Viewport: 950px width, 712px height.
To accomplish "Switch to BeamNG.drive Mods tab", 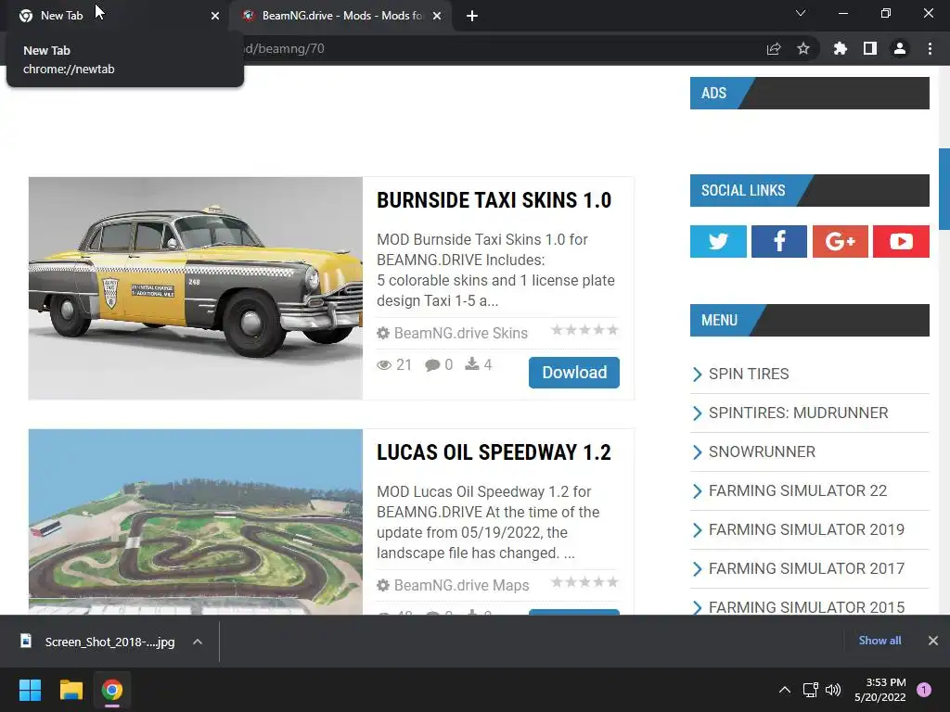I will pos(340,16).
